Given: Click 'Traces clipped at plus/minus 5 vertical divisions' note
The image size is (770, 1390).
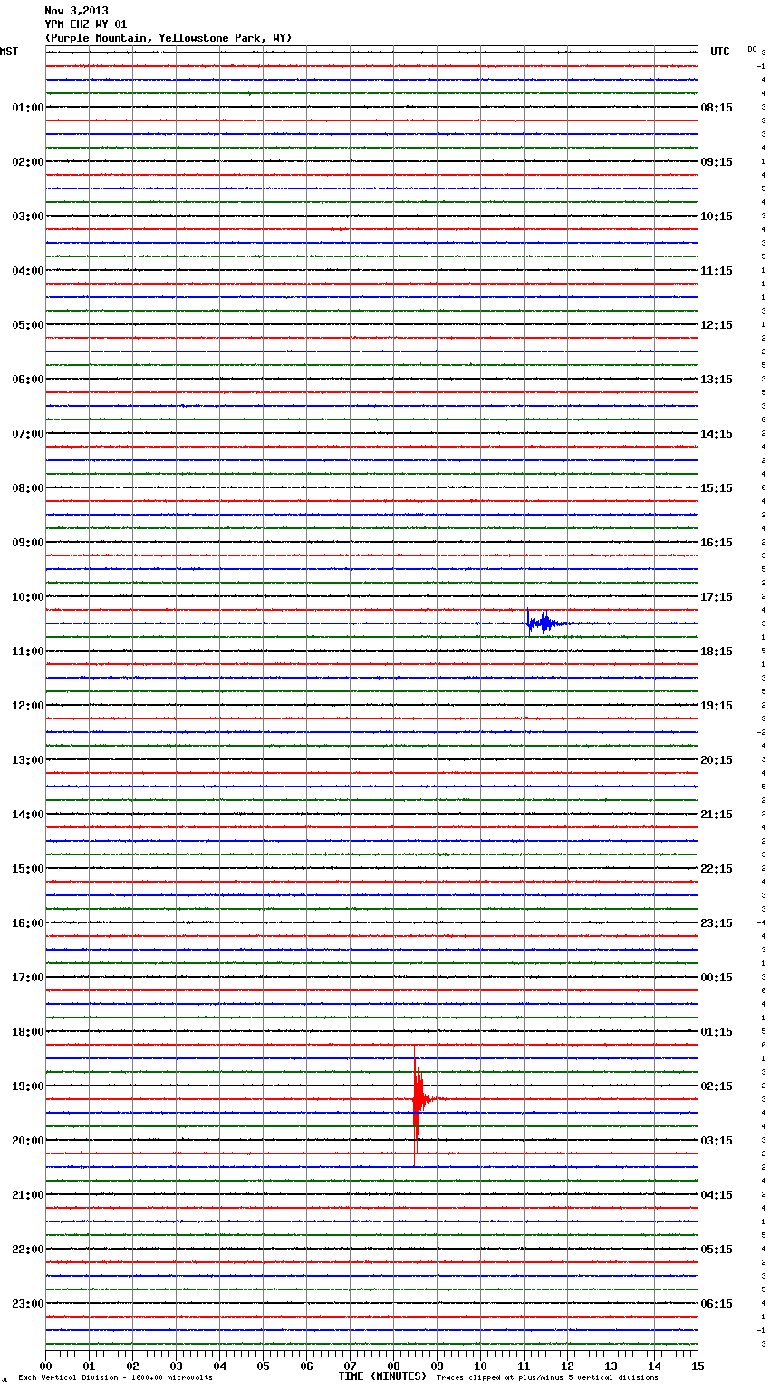Looking at the screenshot, I should click(547, 1377).
